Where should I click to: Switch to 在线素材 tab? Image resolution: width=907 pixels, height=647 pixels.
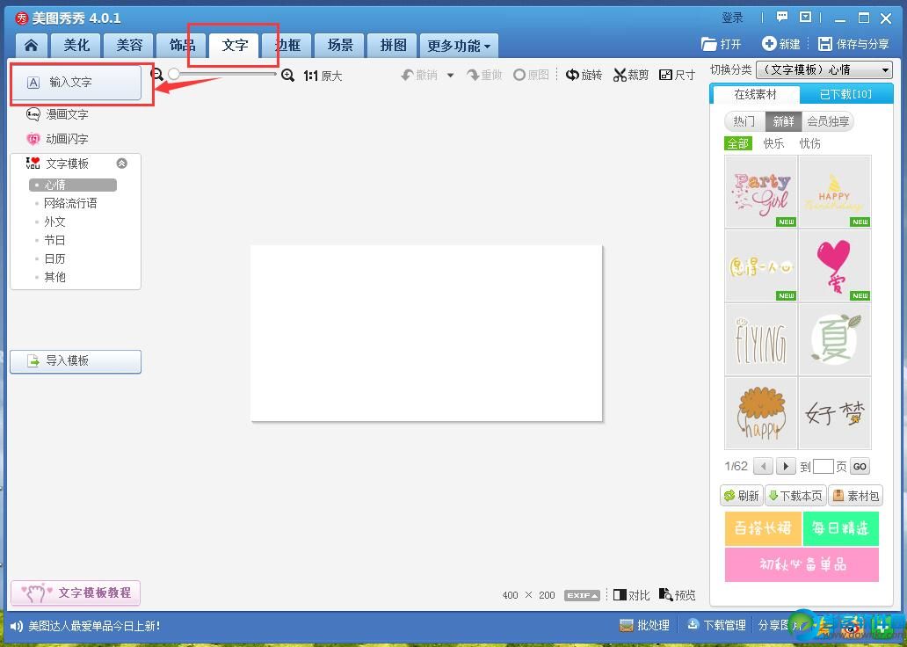coord(755,94)
